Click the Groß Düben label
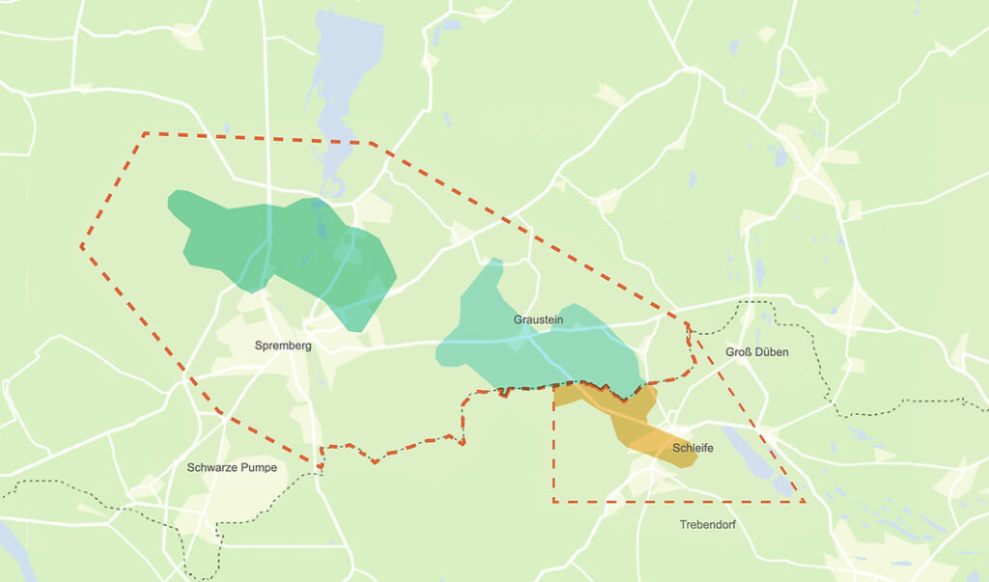The width and height of the screenshot is (989, 582). [757, 352]
